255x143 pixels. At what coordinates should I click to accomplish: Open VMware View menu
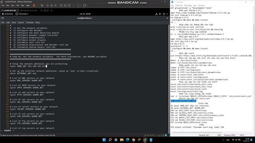tap(12, 5)
